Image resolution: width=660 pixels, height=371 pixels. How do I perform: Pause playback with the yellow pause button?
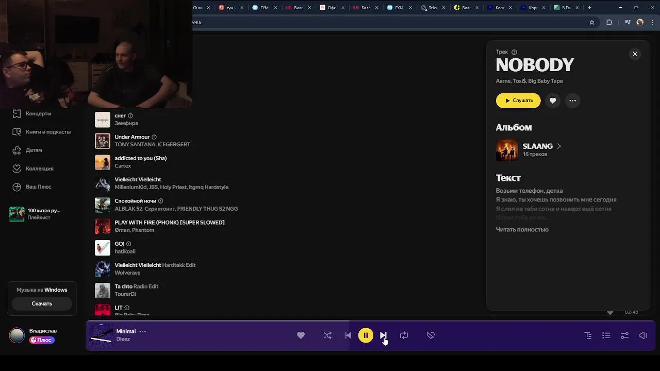(366, 335)
